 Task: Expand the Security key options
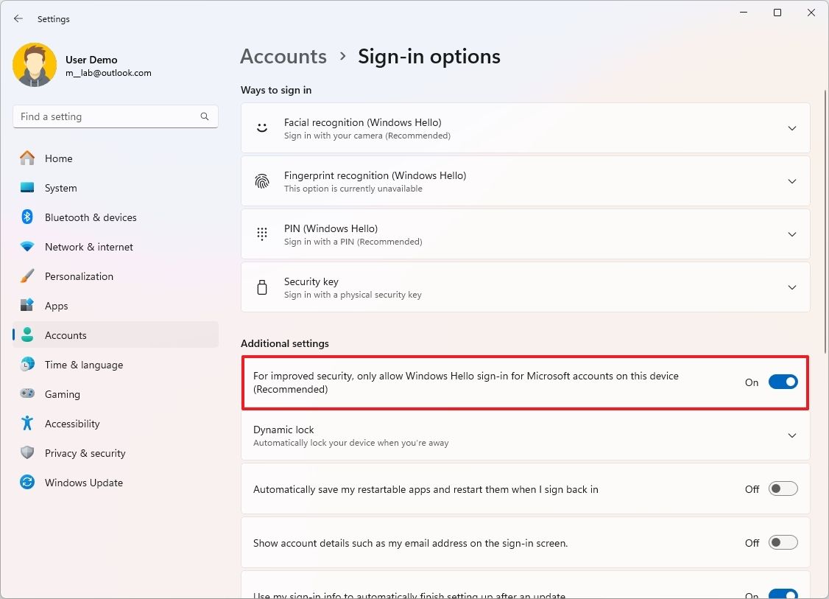[792, 287]
